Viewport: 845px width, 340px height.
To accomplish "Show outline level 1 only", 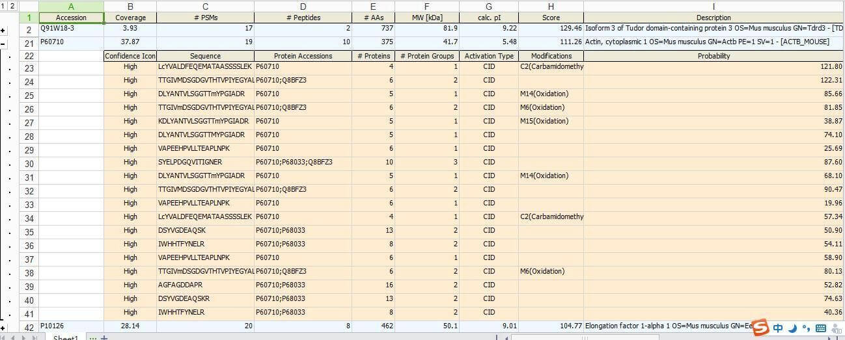I will pos(3,5).
